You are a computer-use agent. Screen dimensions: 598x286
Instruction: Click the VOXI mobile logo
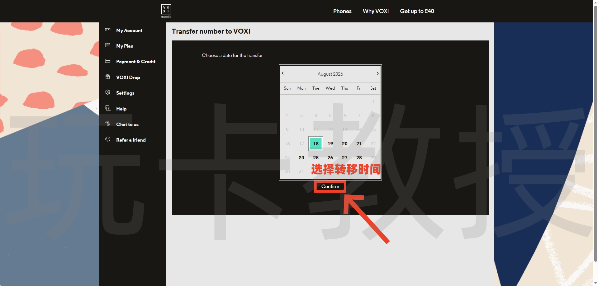166,11
